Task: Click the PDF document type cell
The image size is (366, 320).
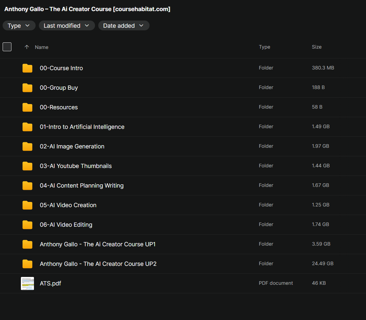Action: (x=276, y=283)
